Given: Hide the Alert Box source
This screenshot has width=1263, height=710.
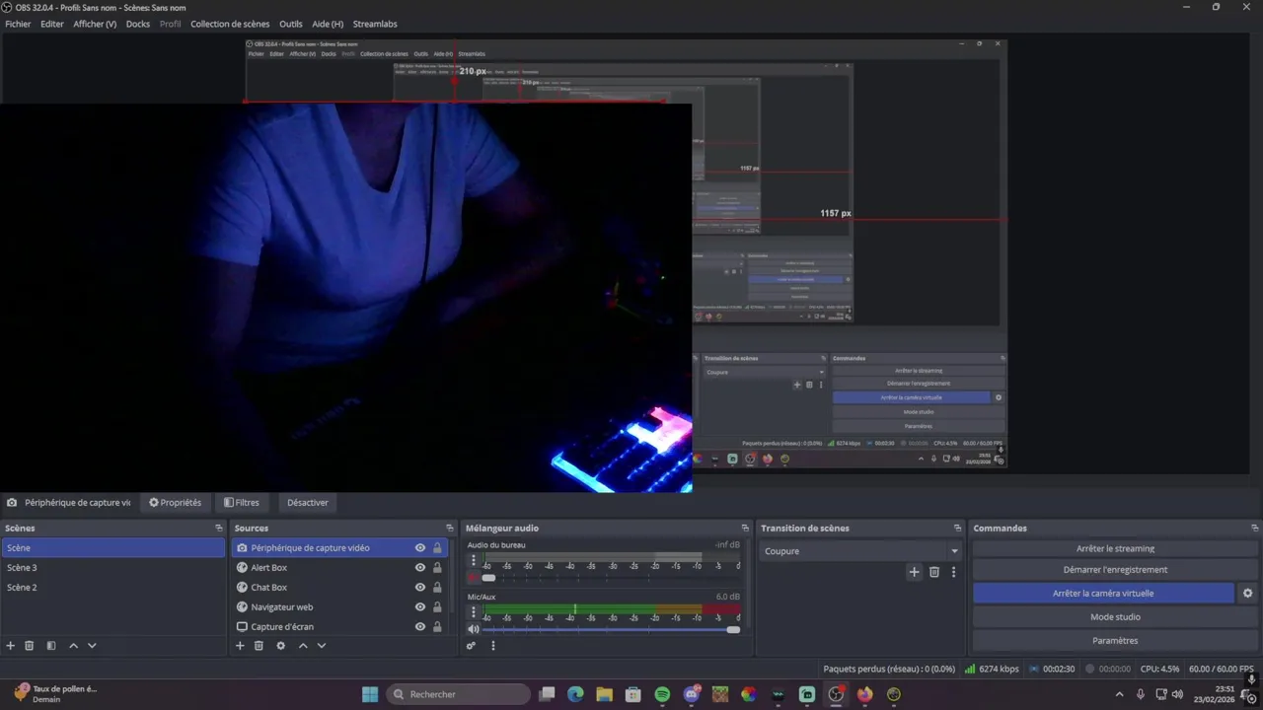Looking at the screenshot, I should pos(420,568).
